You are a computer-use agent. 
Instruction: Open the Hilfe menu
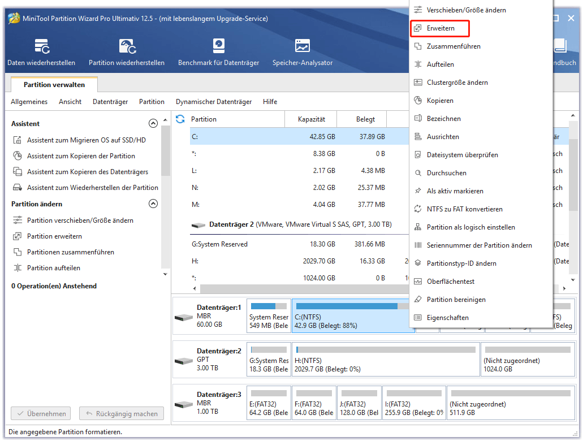click(x=270, y=102)
